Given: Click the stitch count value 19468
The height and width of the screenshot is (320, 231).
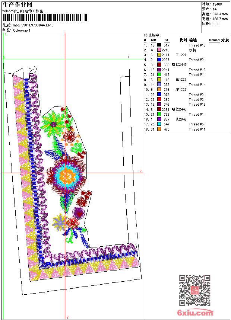Looking at the screenshot, I should tap(217, 4).
